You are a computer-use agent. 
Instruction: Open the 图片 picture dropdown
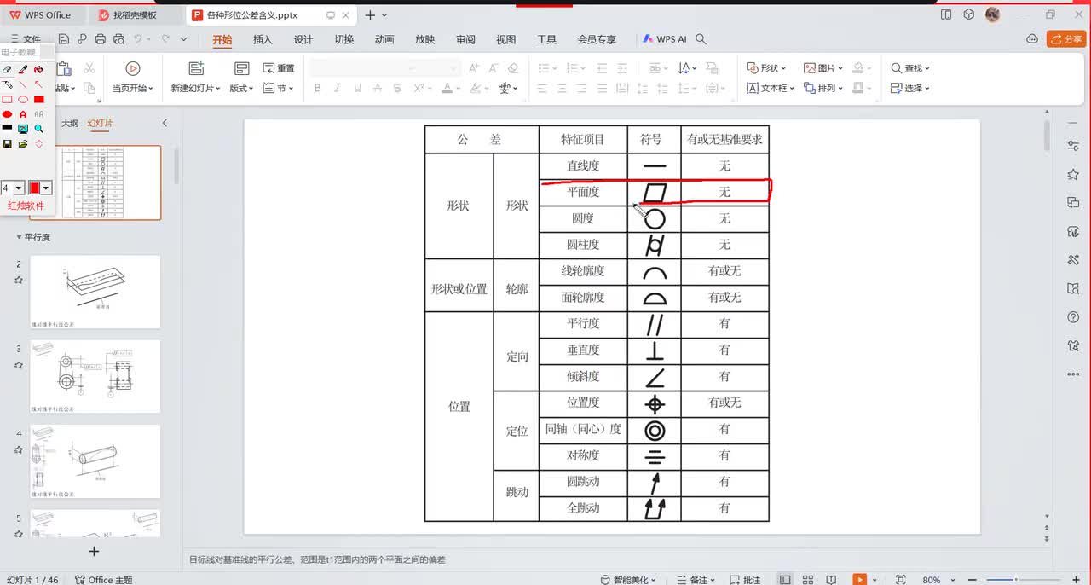click(x=823, y=68)
